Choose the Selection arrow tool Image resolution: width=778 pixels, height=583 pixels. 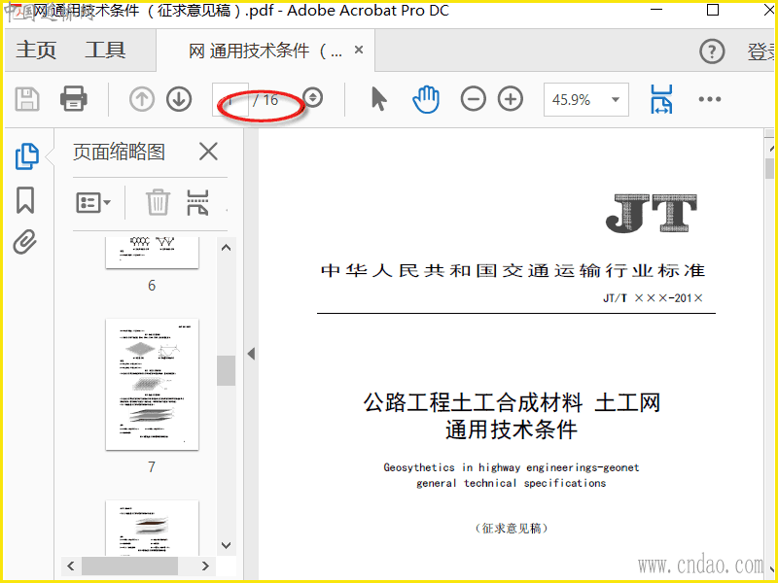tap(378, 99)
